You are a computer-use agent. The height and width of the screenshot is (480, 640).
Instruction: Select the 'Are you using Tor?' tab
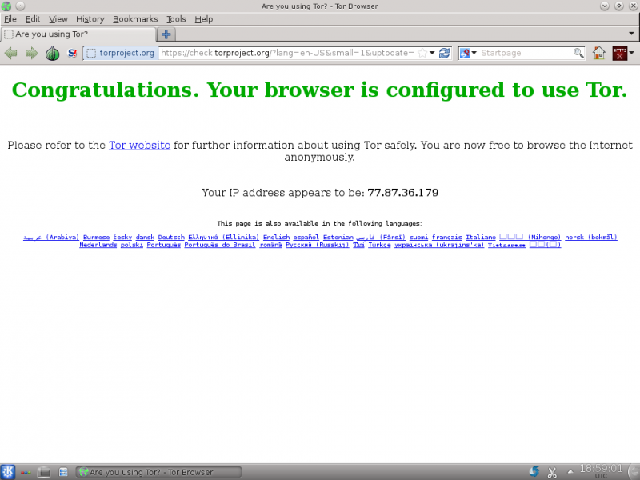[78, 34]
